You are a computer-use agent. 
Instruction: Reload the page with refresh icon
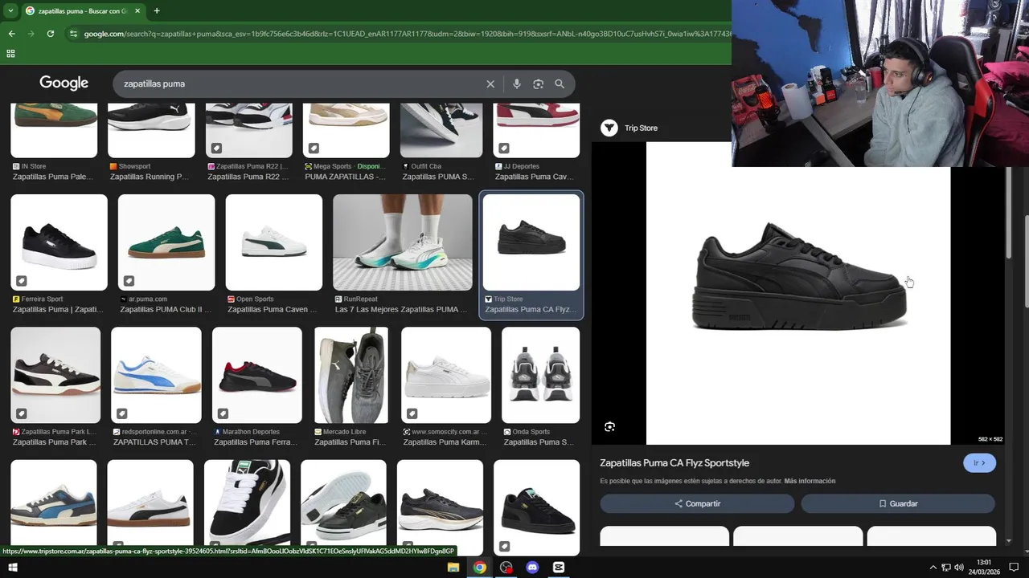51,34
